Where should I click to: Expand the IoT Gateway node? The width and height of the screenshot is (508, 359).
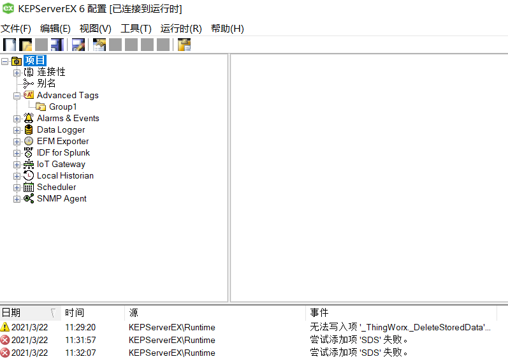[x=17, y=165]
